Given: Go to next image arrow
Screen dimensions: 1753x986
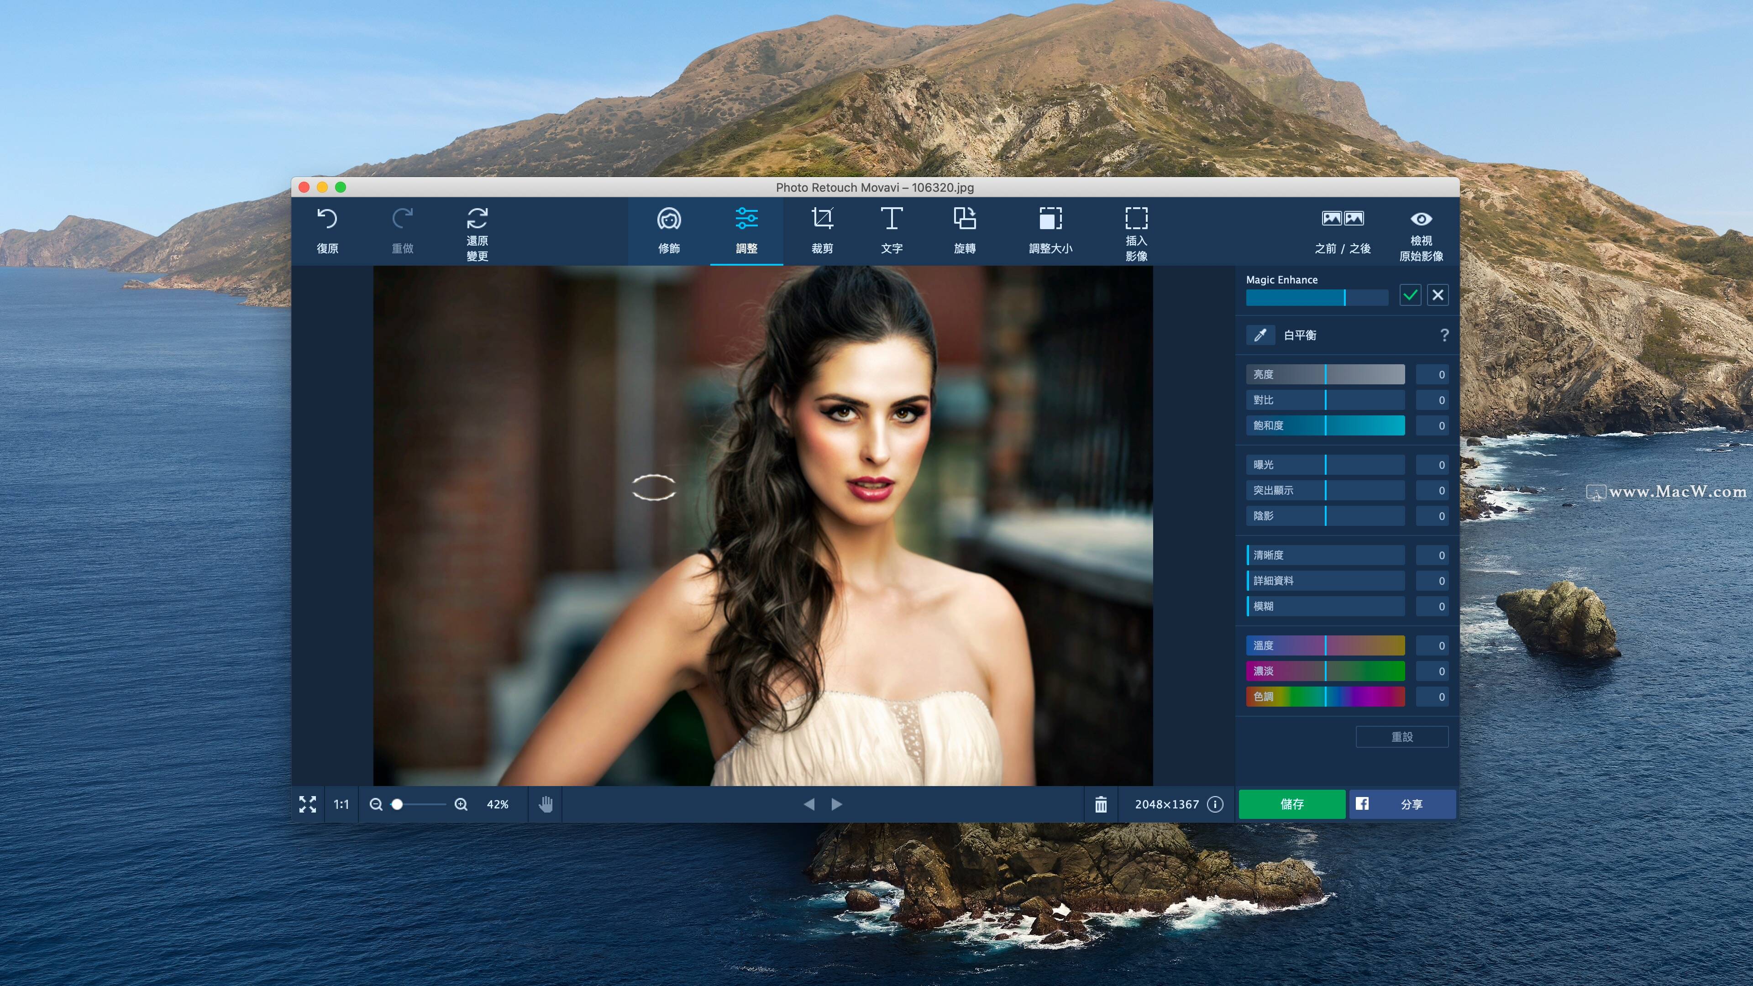Looking at the screenshot, I should 836,804.
